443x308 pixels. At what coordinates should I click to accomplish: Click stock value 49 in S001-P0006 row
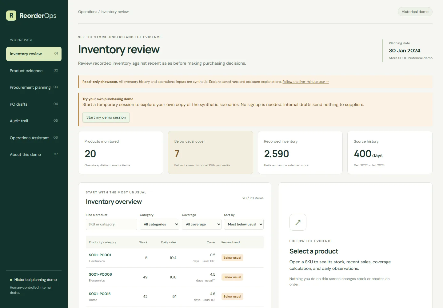click(145, 277)
